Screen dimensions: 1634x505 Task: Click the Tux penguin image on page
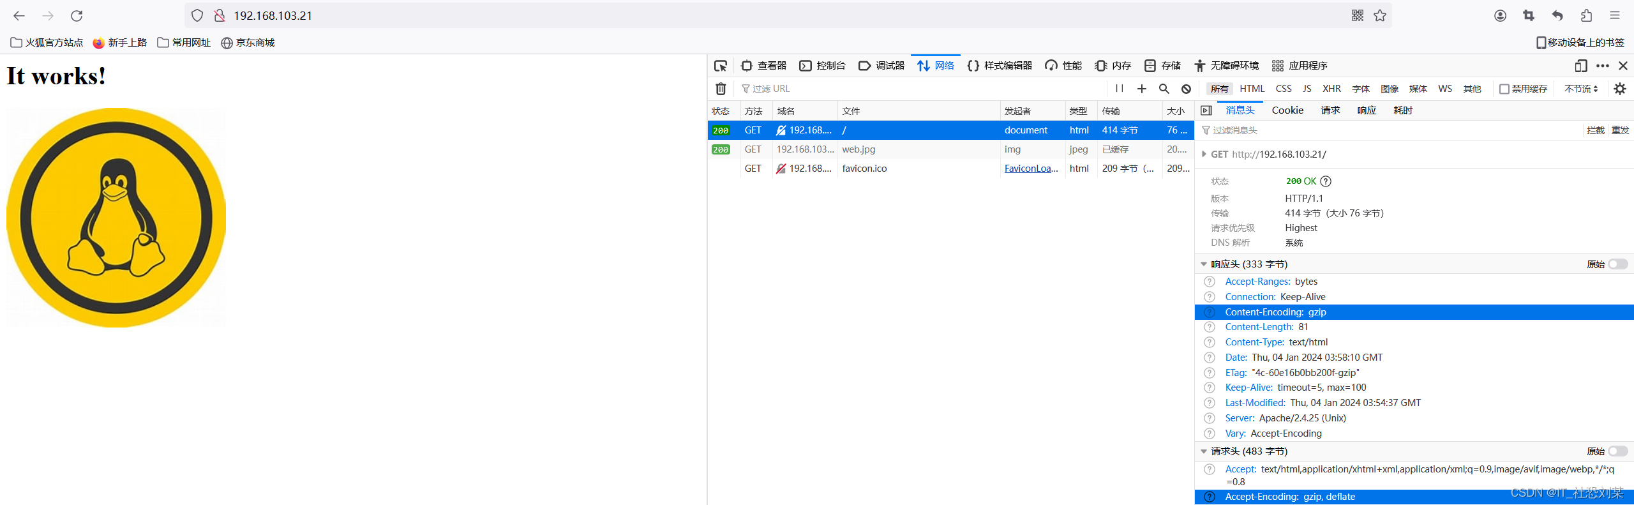[116, 218]
